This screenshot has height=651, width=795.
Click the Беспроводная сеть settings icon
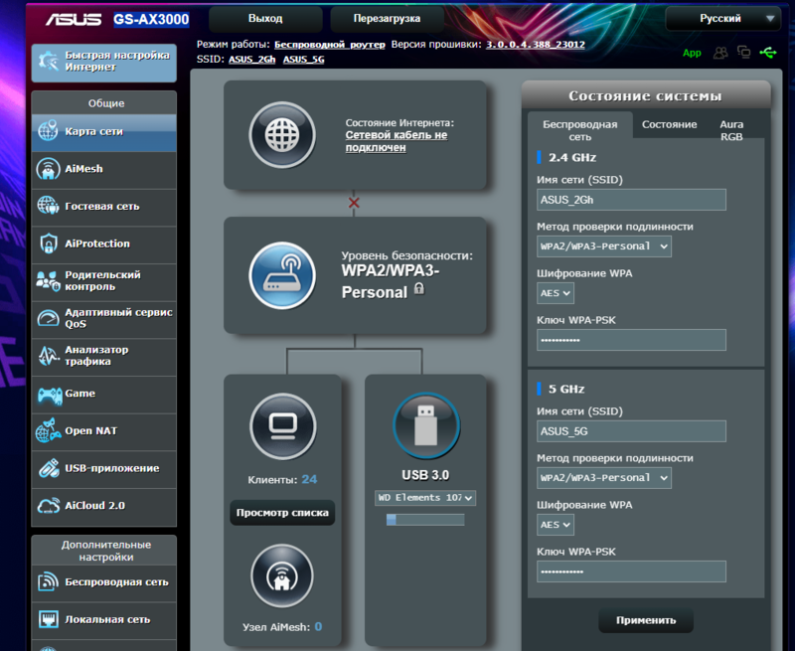[48, 582]
